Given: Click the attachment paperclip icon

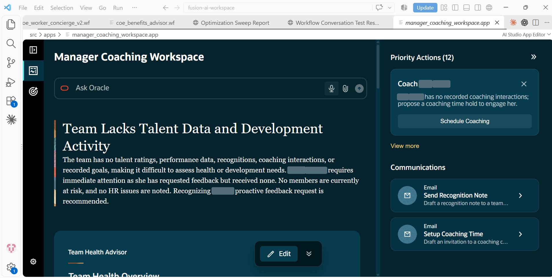Looking at the screenshot, I should [345, 89].
